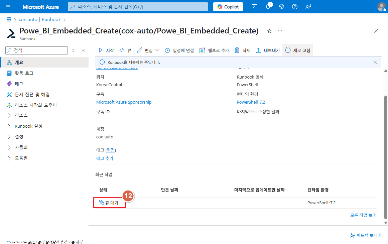Image resolution: width=388 pixels, height=244 pixels.
Task: Open the help question mark menu
Action: coord(295,7)
